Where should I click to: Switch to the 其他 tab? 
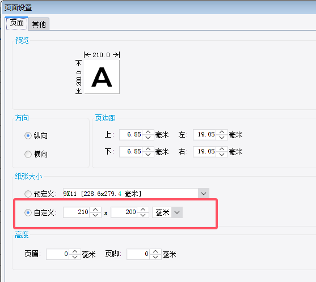(x=39, y=24)
